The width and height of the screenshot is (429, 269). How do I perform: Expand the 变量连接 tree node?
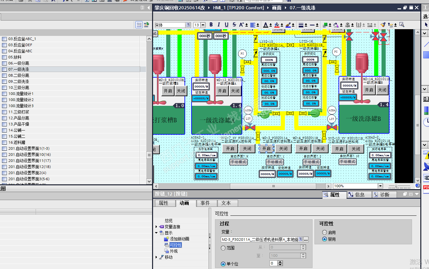click(x=157, y=227)
